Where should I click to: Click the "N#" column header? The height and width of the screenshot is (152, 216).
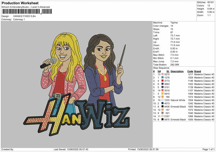coord(159,71)
